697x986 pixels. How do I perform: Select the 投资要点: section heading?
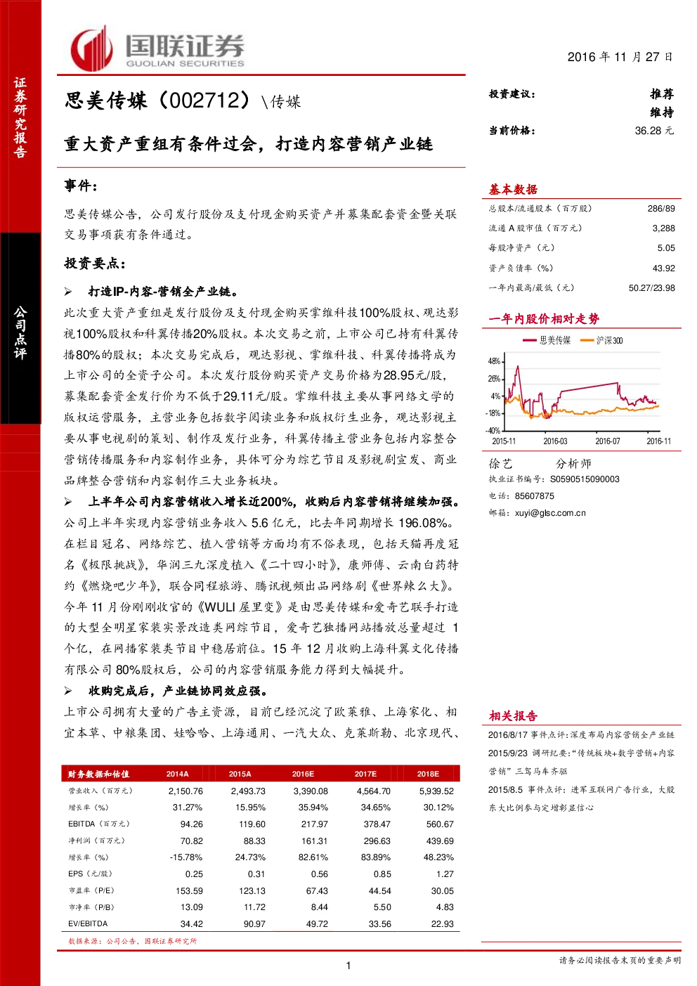pyautogui.click(x=96, y=264)
